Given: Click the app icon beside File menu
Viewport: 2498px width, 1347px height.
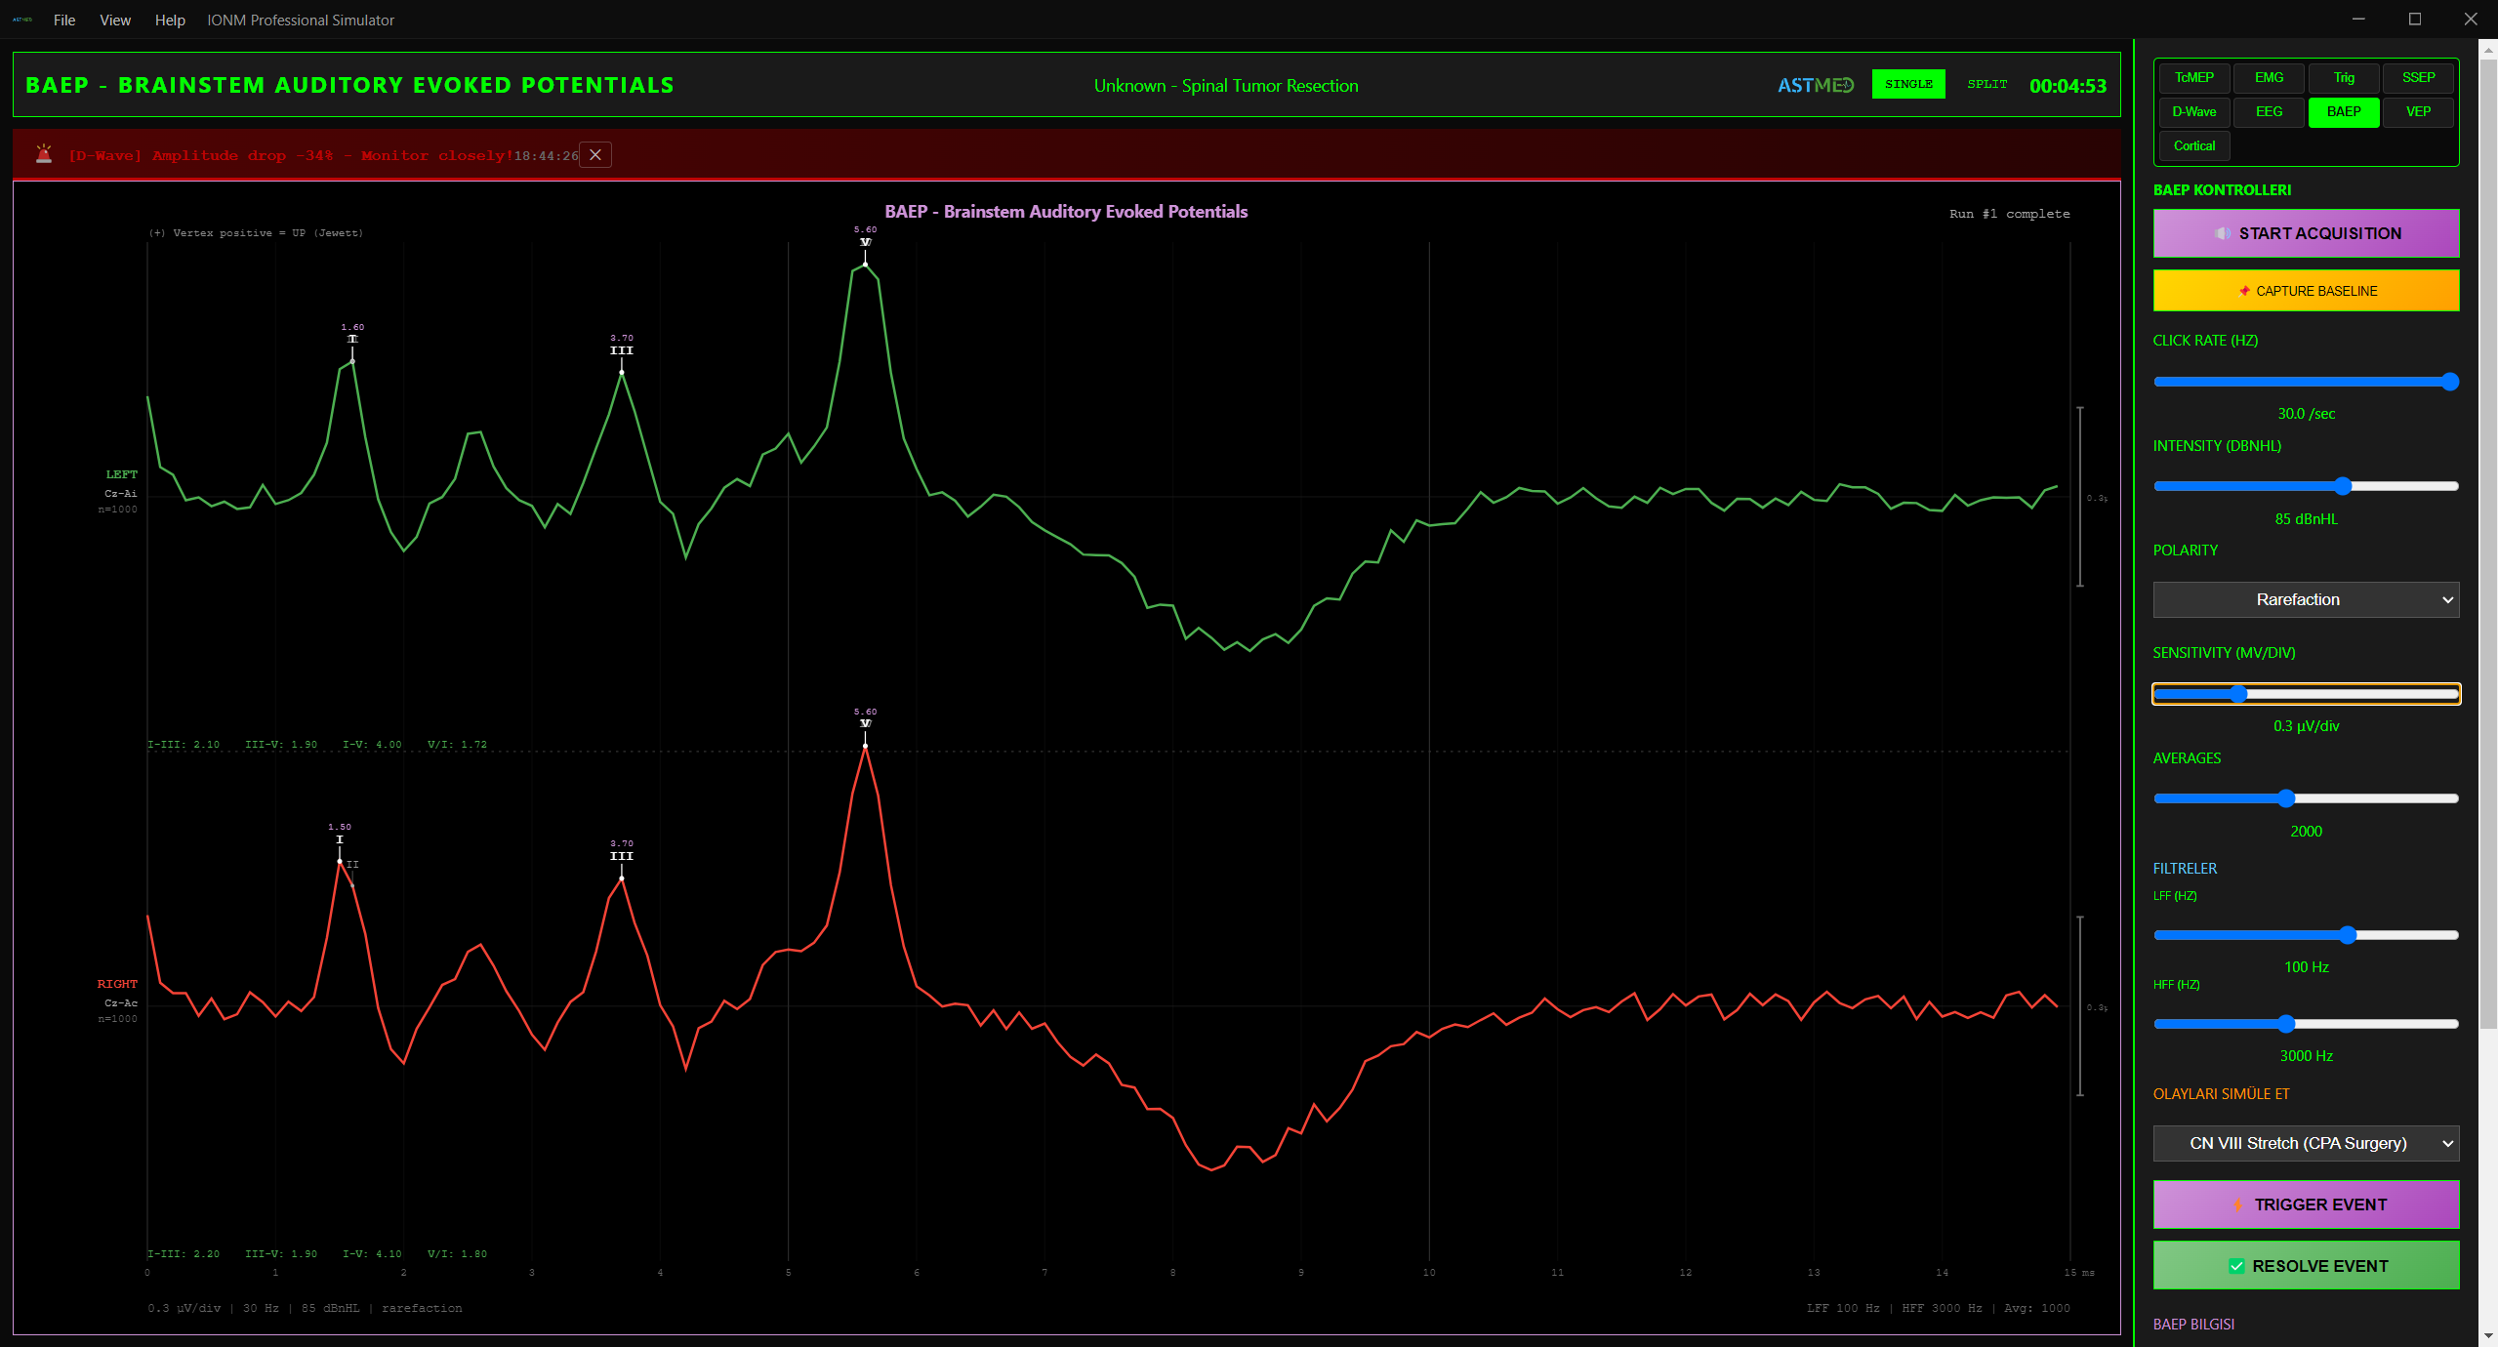Looking at the screenshot, I should tap(21, 20).
